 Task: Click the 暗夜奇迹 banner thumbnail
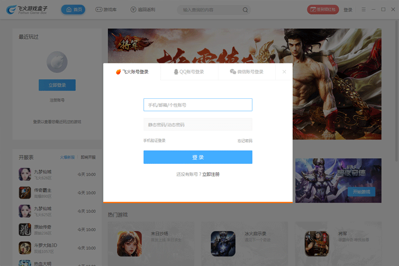(338, 181)
